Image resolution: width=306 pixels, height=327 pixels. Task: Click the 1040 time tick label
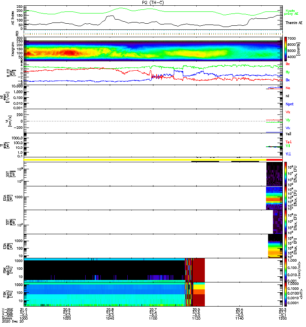click(x=110, y=318)
